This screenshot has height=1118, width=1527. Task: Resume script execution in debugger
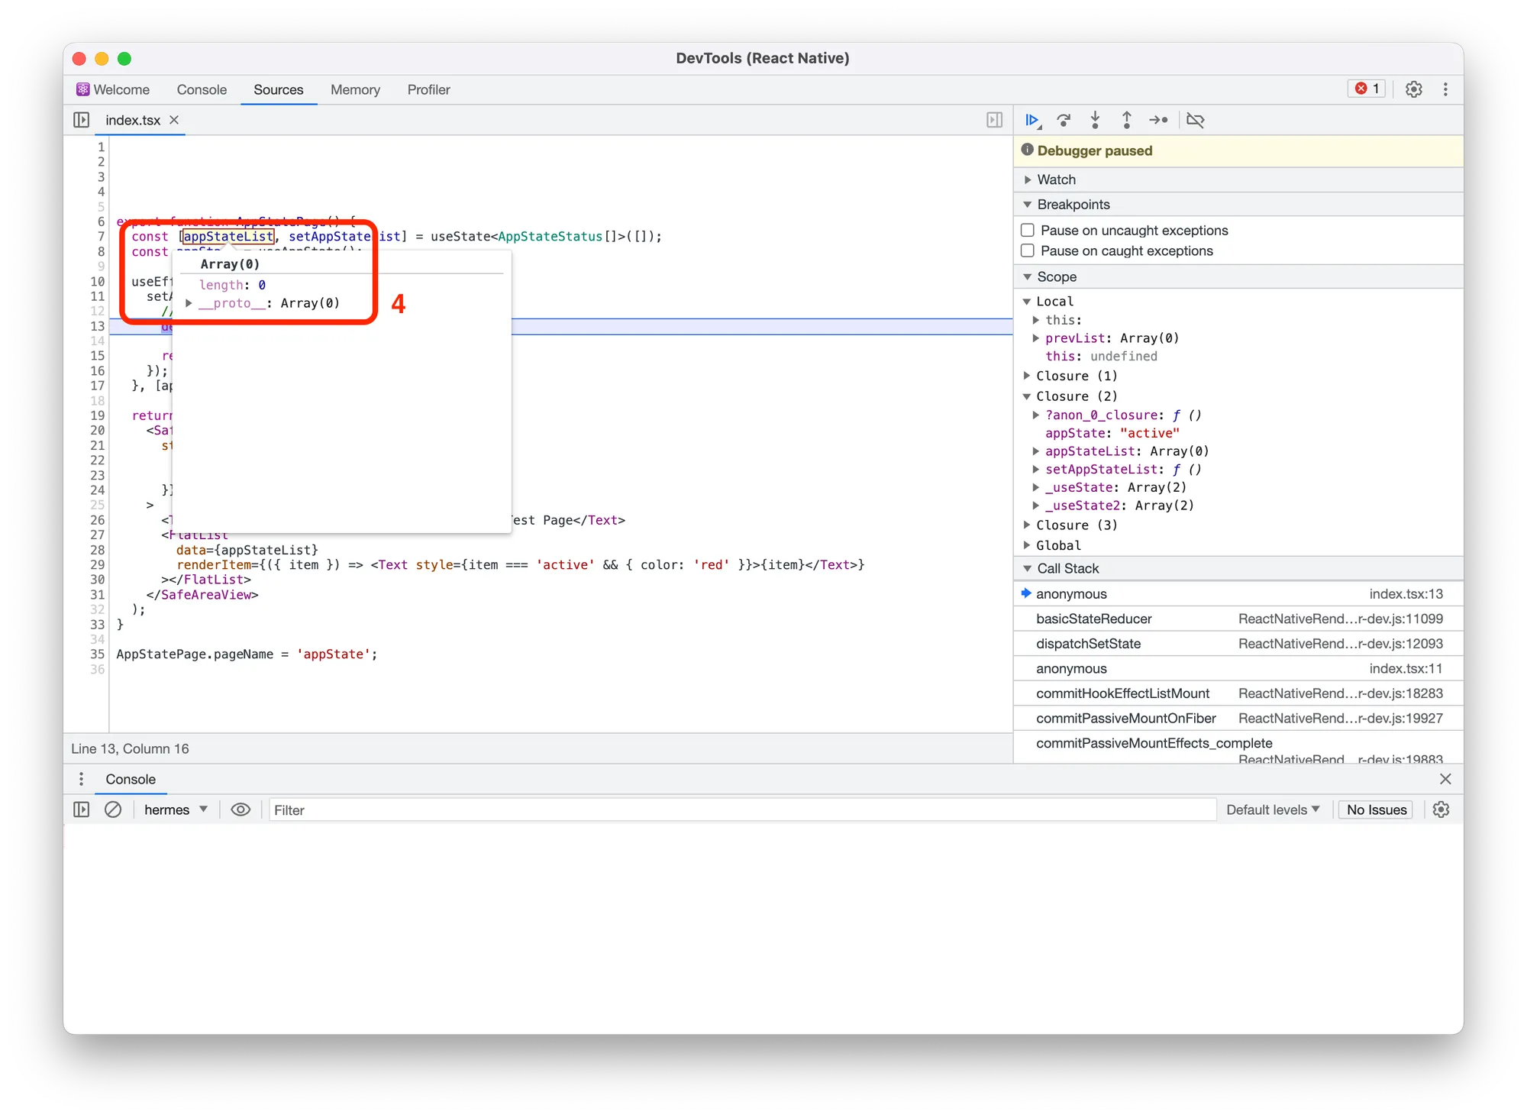tap(1031, 120)
